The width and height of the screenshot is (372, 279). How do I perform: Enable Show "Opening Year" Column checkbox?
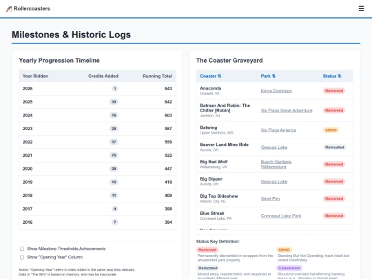[x=22, y=257]
